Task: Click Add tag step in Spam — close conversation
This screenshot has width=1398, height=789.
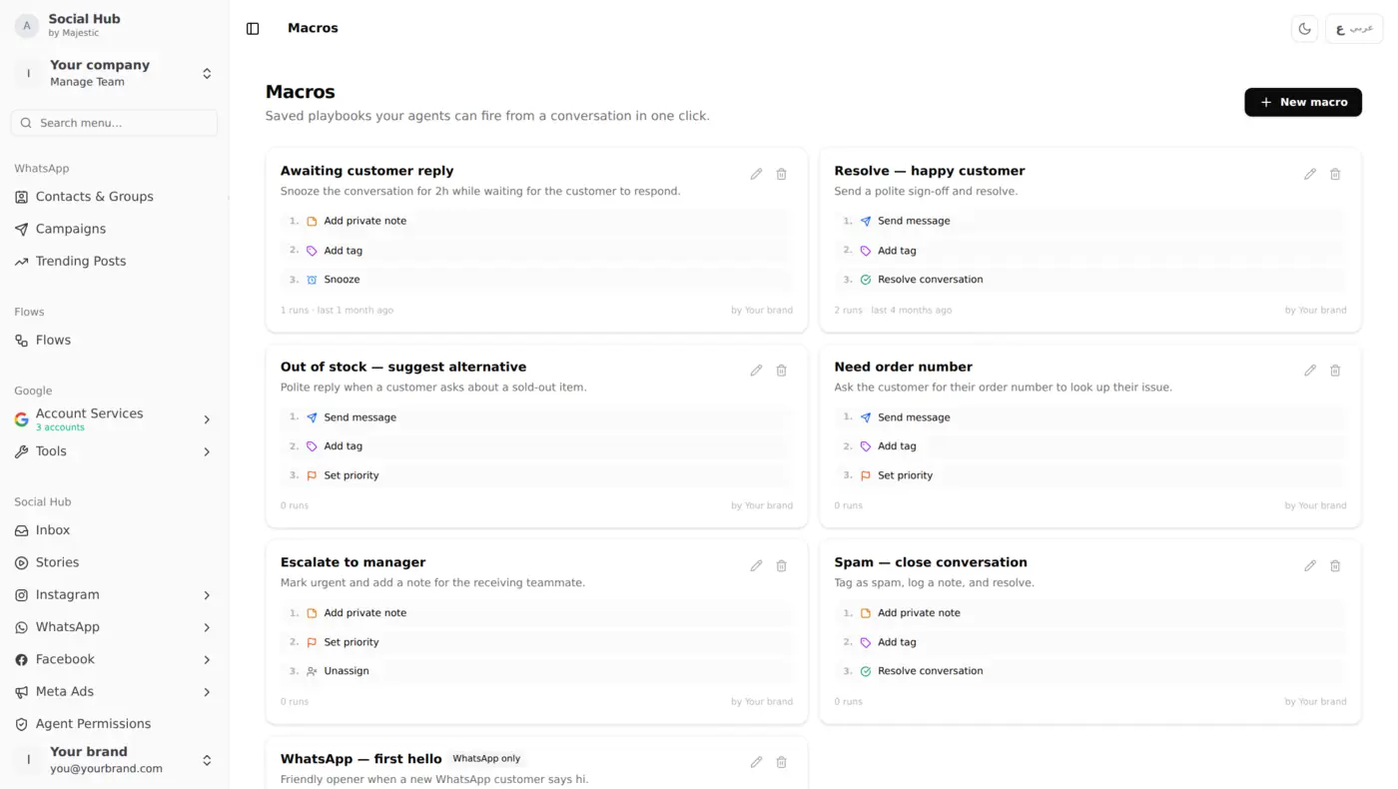Action: [1090, 642]
